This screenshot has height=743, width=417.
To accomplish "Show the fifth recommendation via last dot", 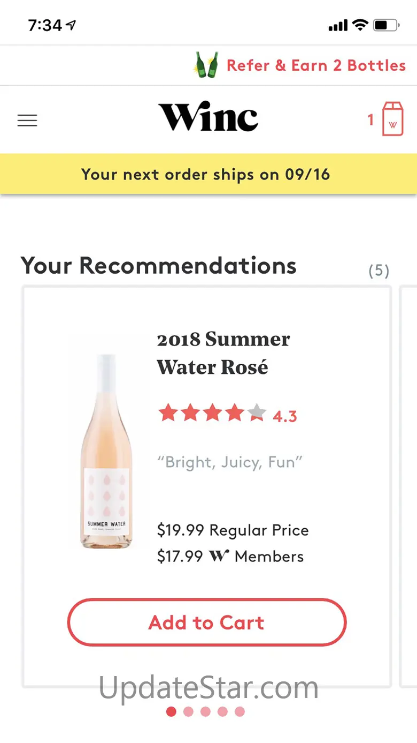I will (x=240, y=711).
